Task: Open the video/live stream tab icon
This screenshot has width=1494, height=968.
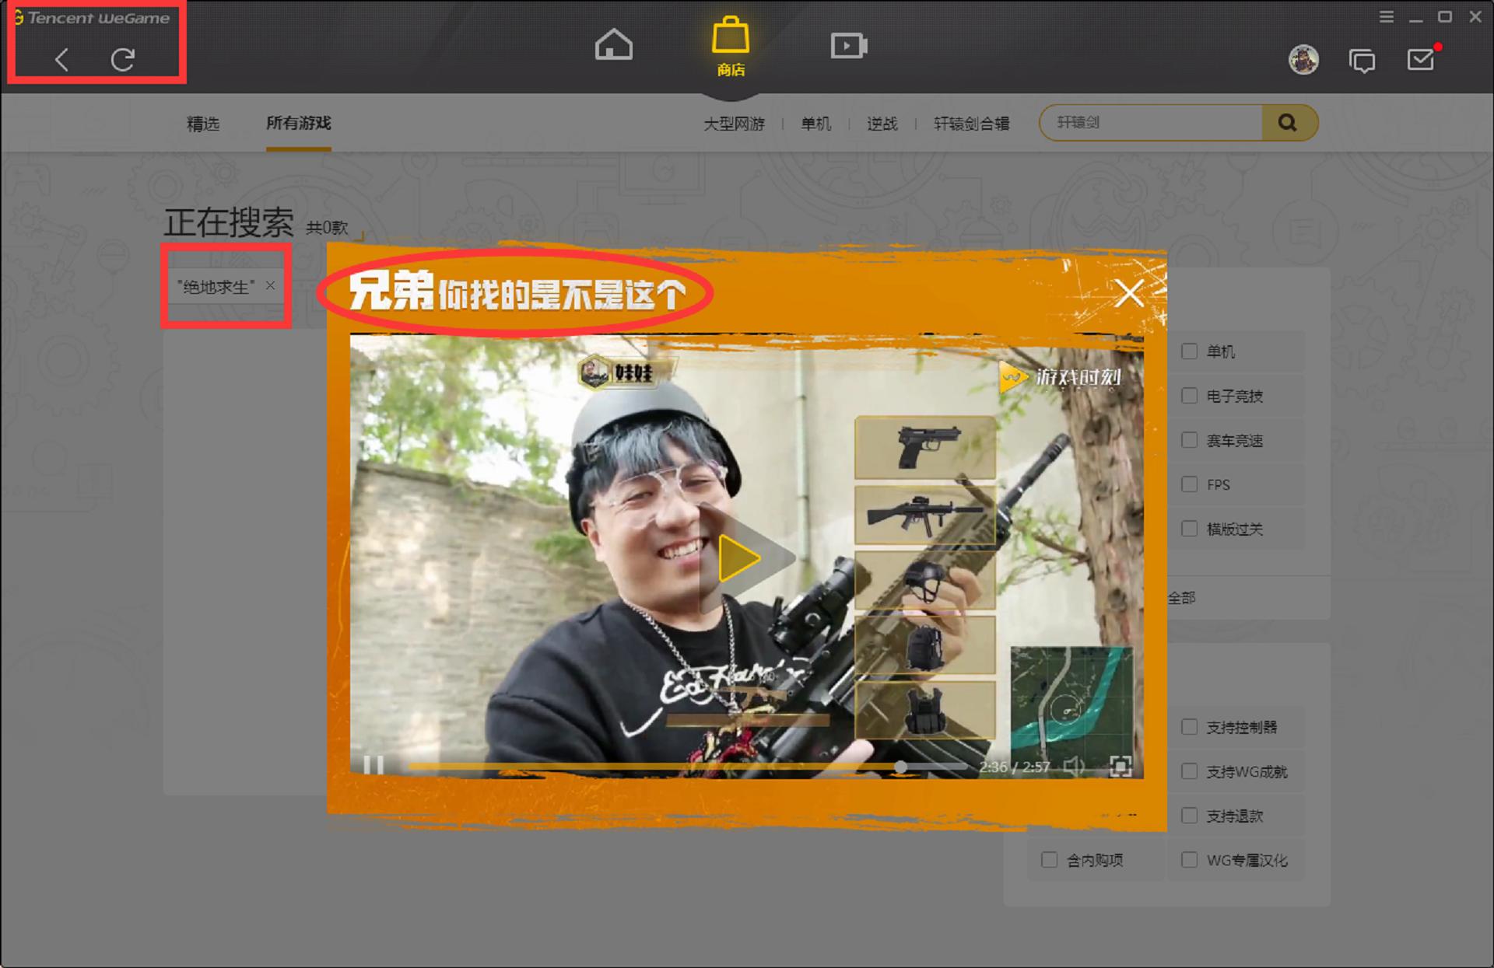Action: pyautogui.click(x=848, y=45)
